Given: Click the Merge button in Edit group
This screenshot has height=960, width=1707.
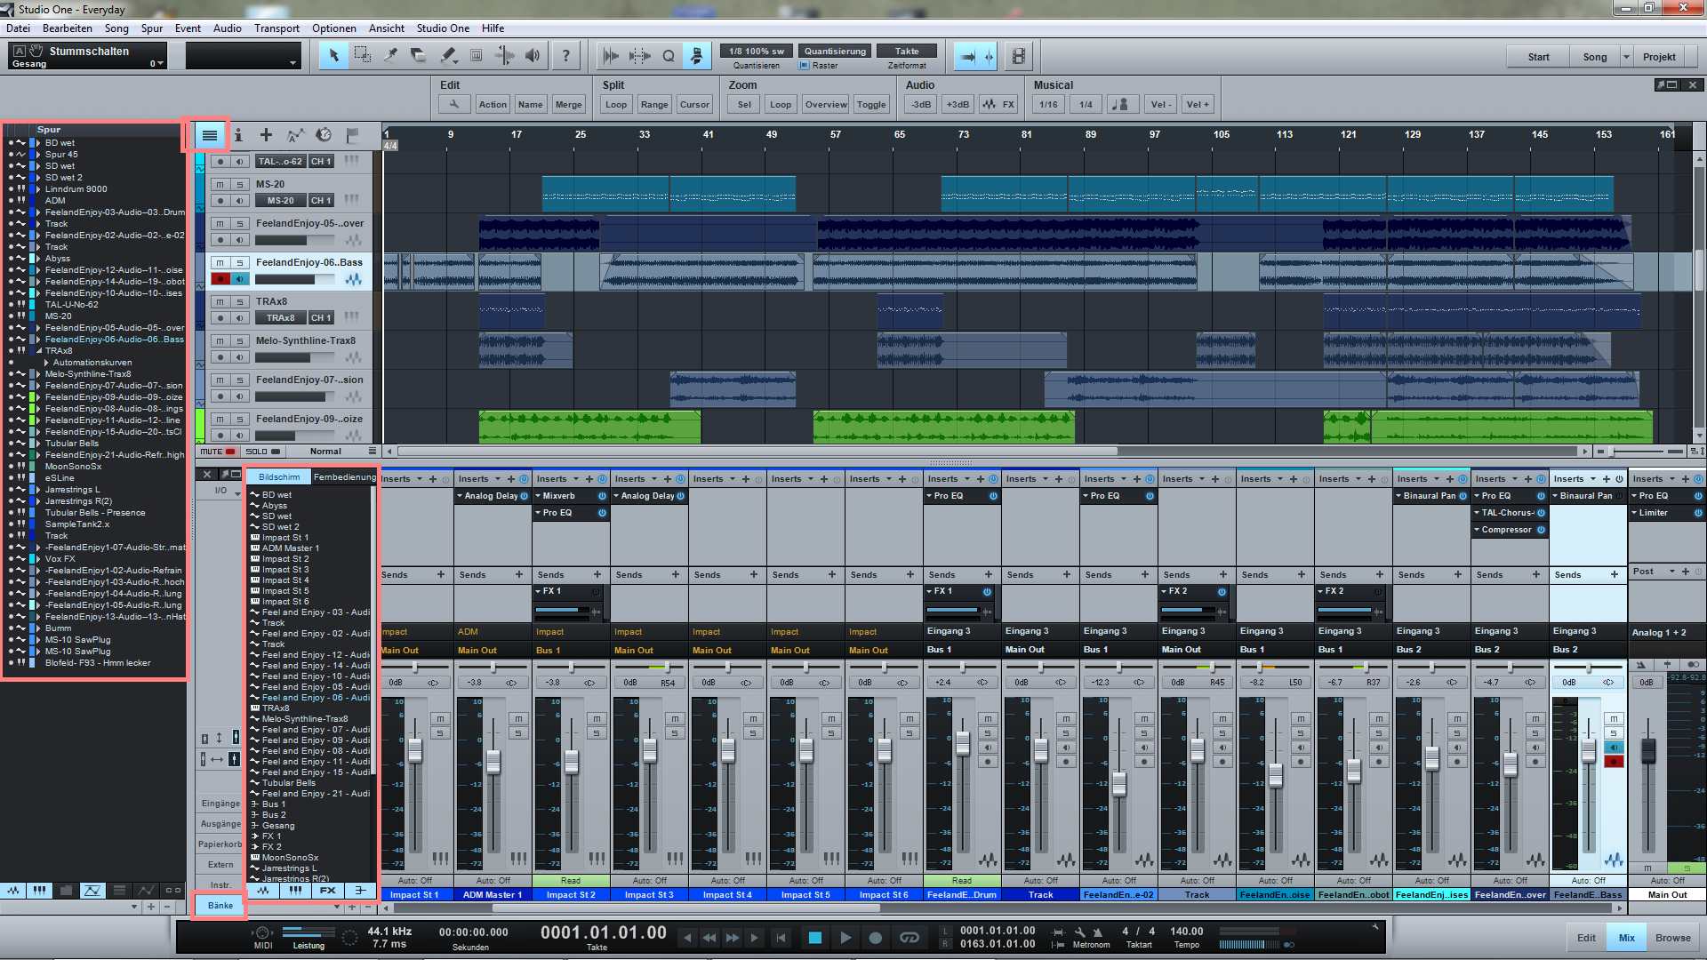Looking at the screenshot, I should point(568,104).
